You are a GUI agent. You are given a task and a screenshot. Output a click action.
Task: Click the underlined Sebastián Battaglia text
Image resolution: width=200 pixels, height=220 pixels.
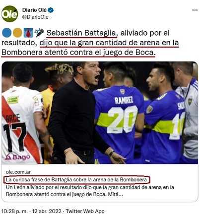(82, 33)
